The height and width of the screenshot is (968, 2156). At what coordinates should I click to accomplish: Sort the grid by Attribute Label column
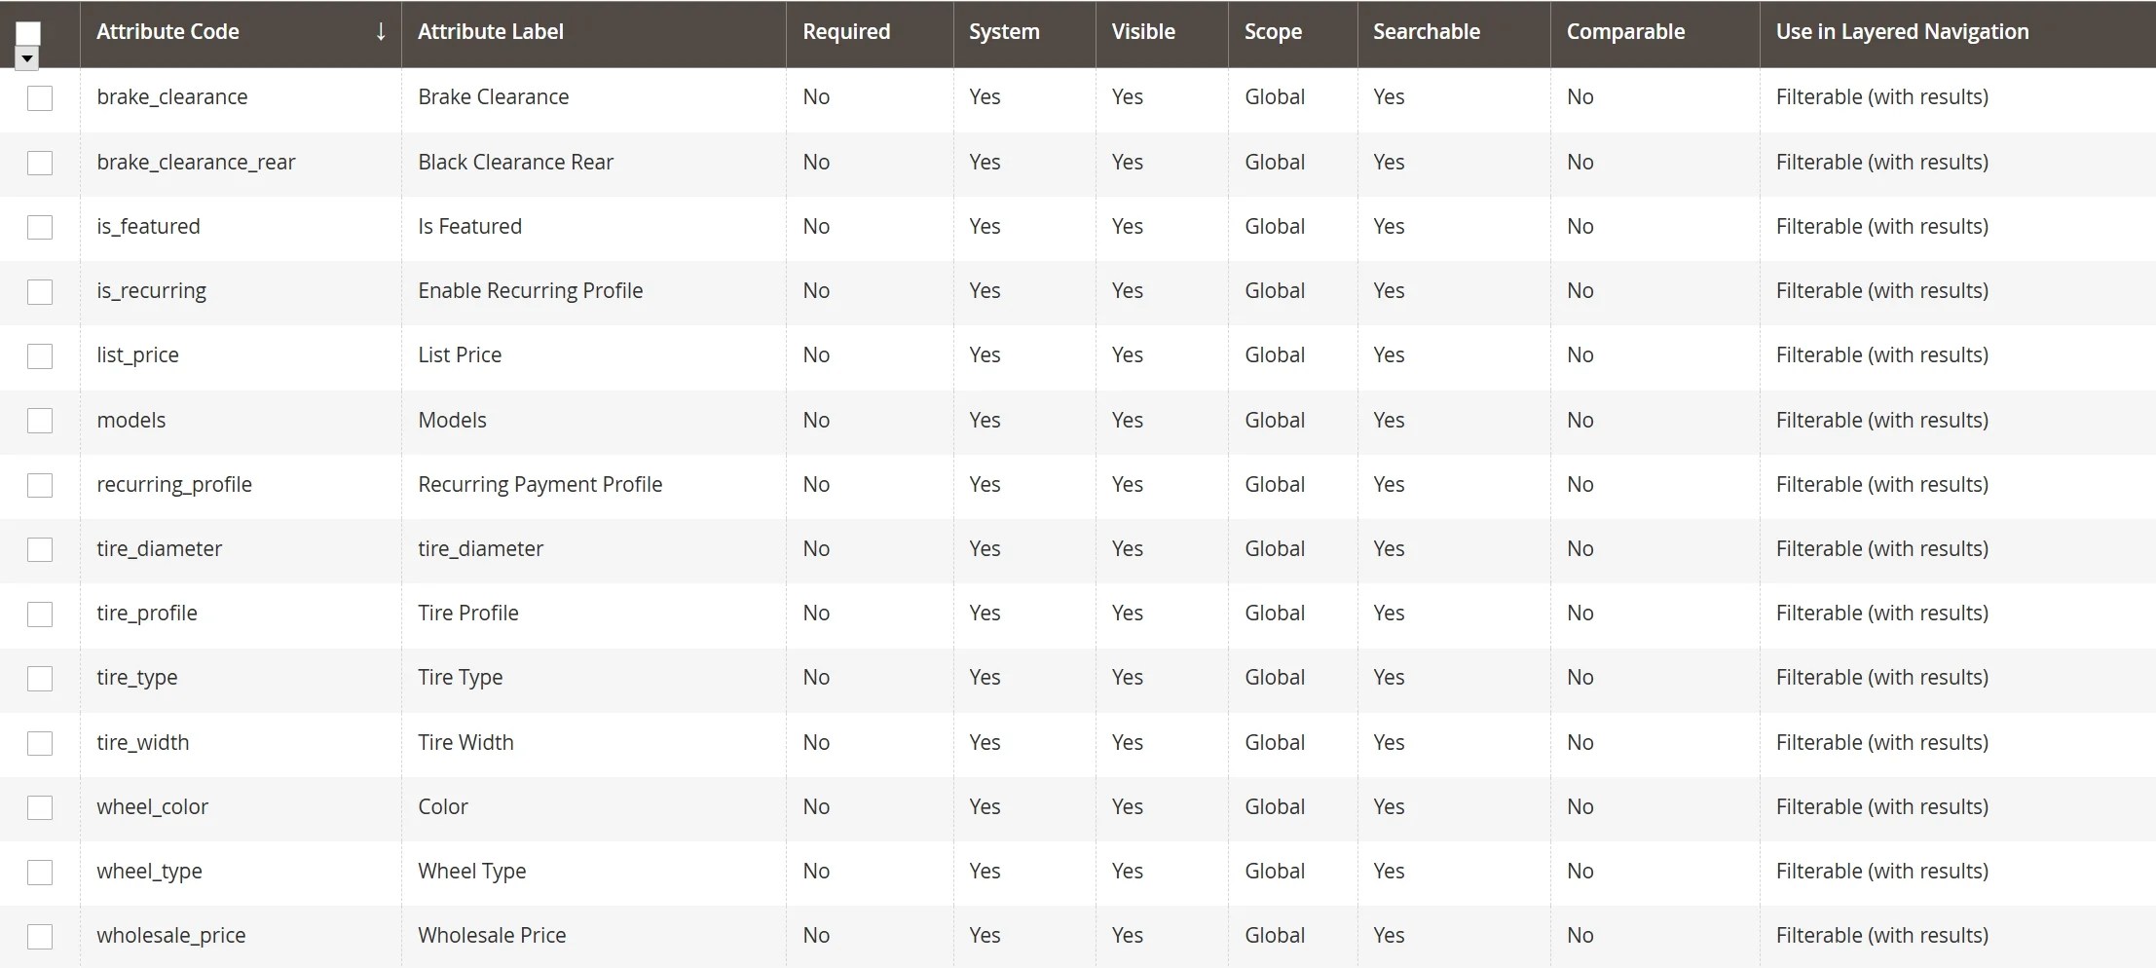pyautogui.click(x=491, y=31)
